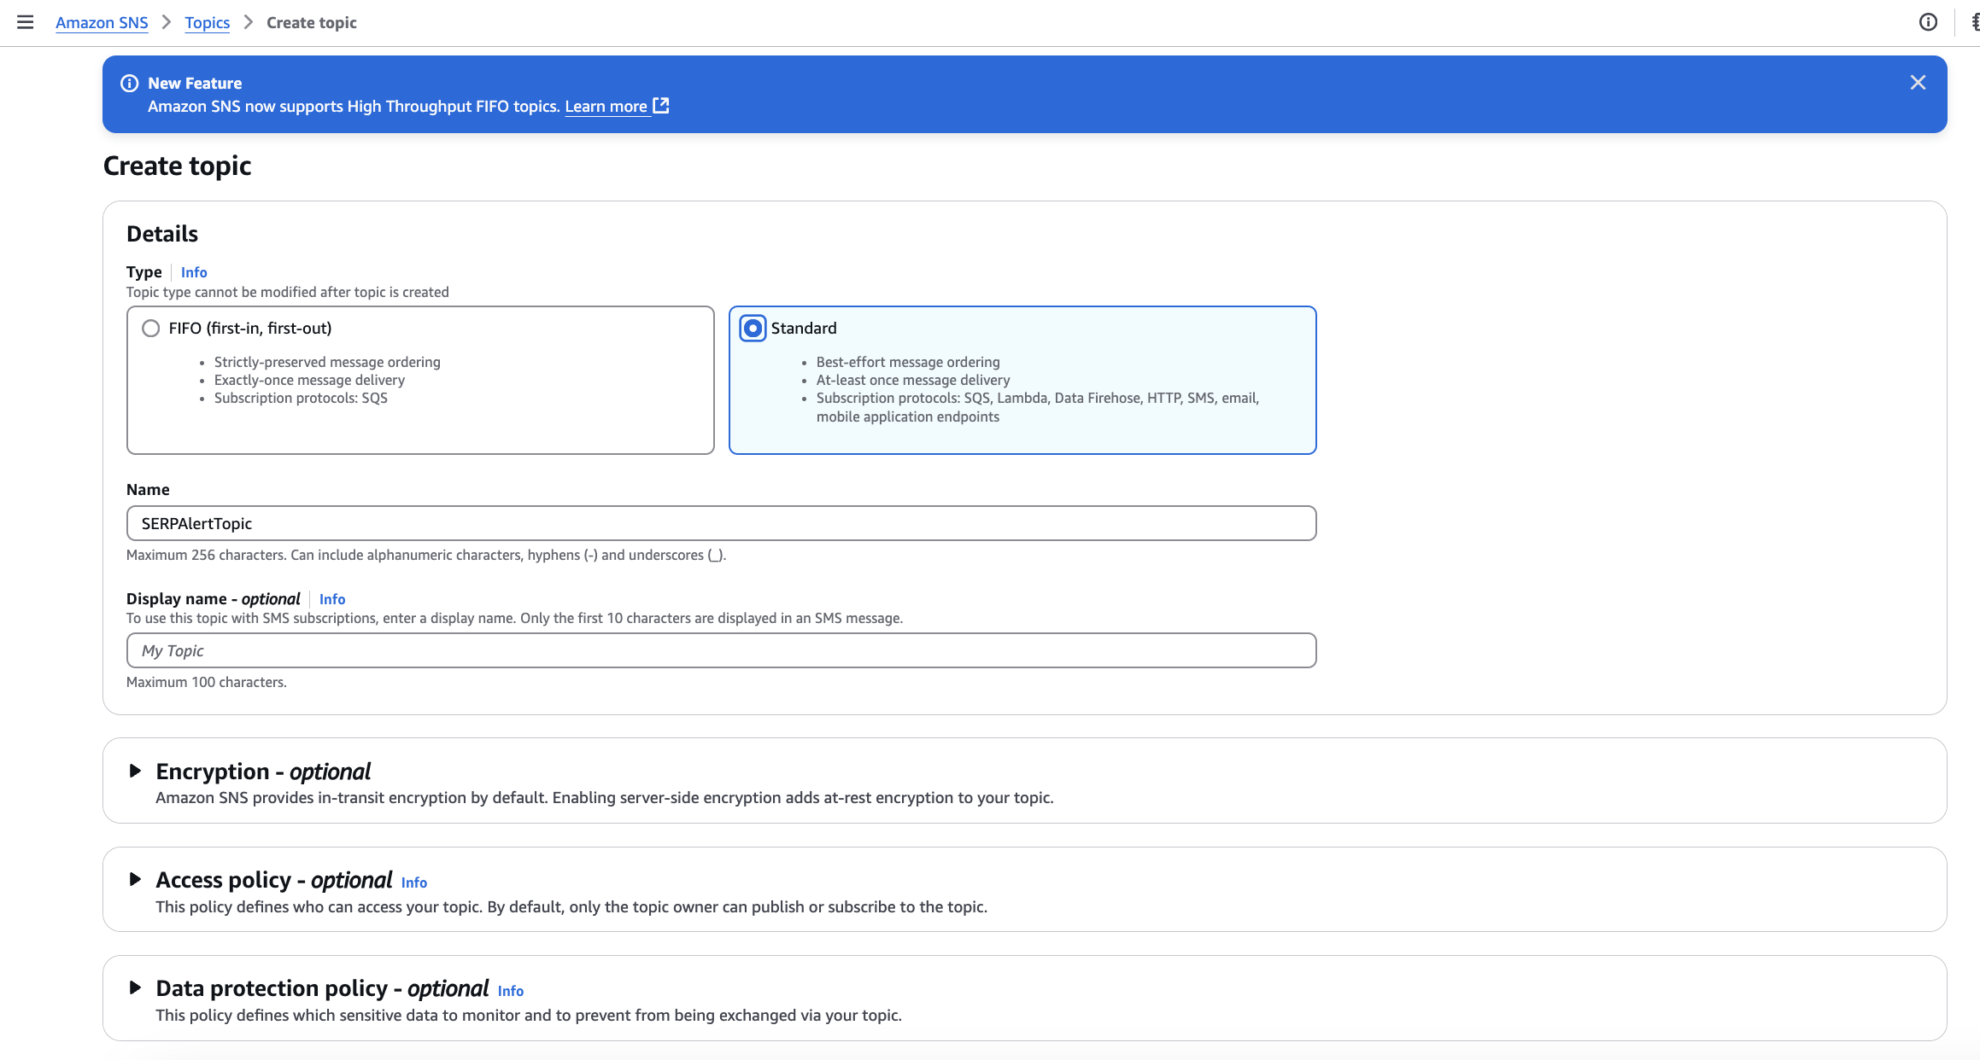Image resolution: width=1980 pixels, height=1060 pixels.
Task: Open the hamburger navigation menu
Action: tap(26, 22)
